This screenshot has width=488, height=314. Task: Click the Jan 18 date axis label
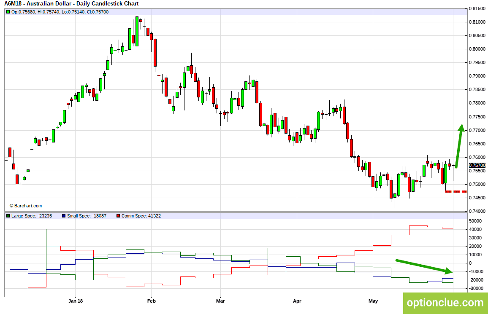click(x=76, y=301)
